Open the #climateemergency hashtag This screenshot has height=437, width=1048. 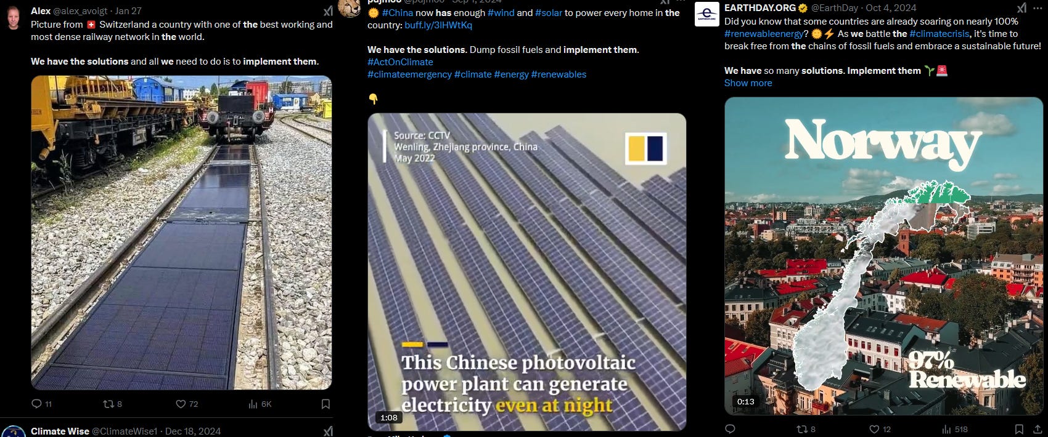coord(409,74)
